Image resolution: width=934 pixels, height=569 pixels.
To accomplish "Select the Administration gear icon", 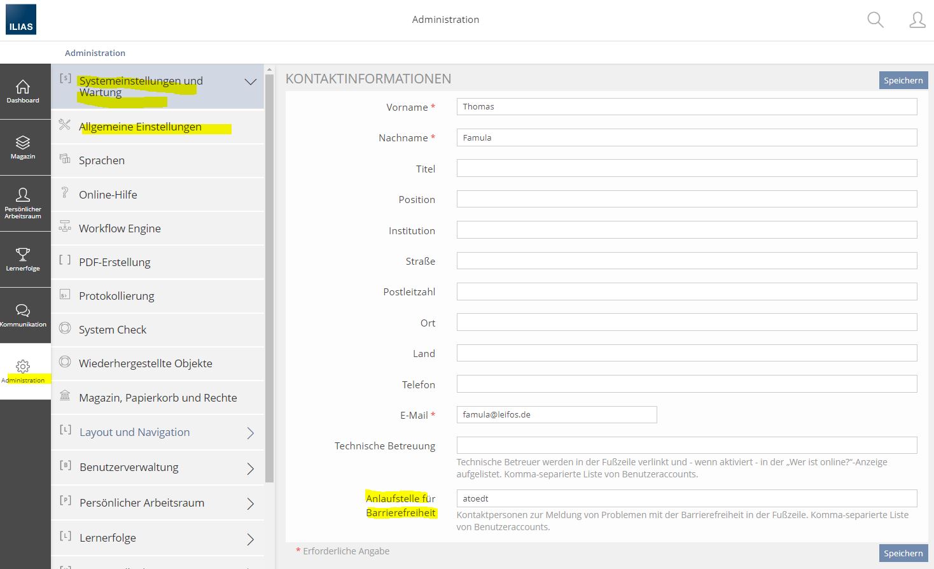I will (x=23, y=372).
